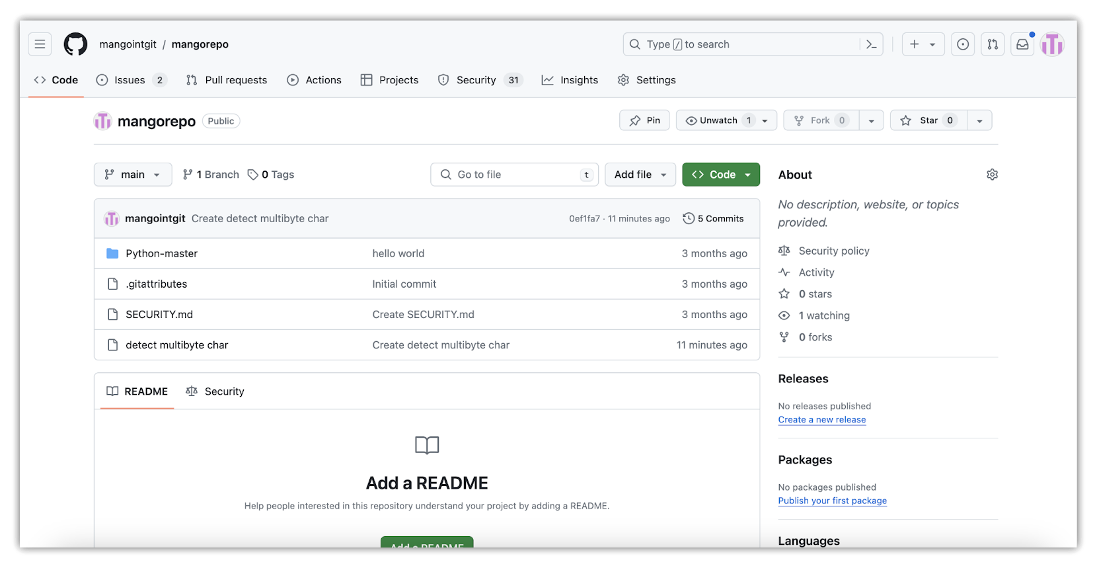This screenshot has height=566, width=1095.
Task: Click the folder icon beside Python-master
Action: (x=112, y=253)
